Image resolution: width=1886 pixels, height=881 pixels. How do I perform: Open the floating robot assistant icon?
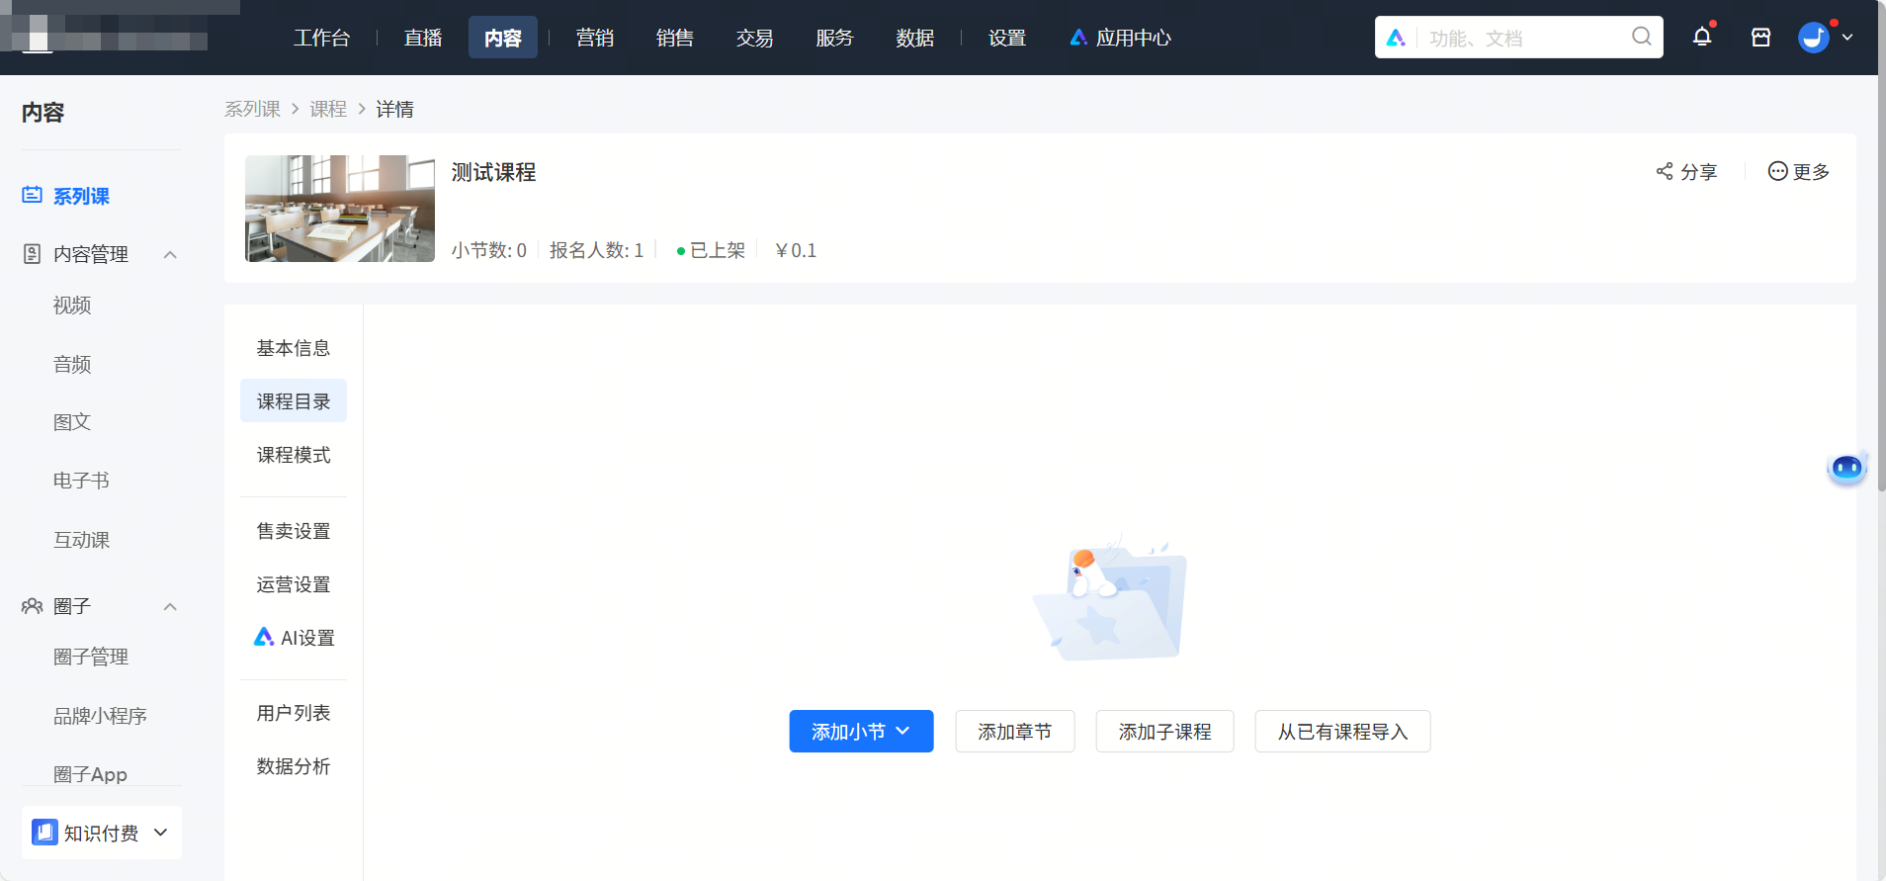1846,468
